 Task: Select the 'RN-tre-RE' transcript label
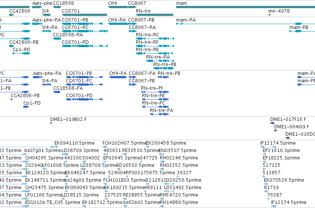point(147,49)
